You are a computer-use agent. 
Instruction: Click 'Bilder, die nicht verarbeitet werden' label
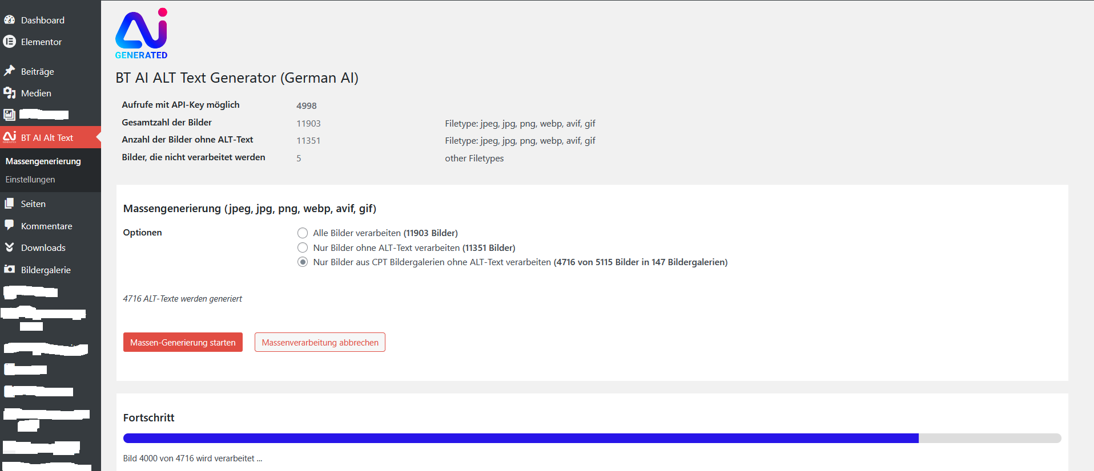tap(194, 157)
